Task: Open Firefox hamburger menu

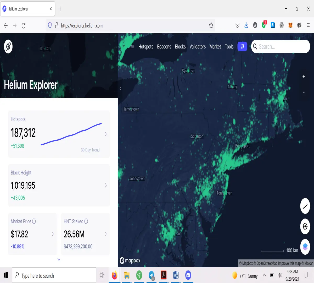Action: (308, 25)
